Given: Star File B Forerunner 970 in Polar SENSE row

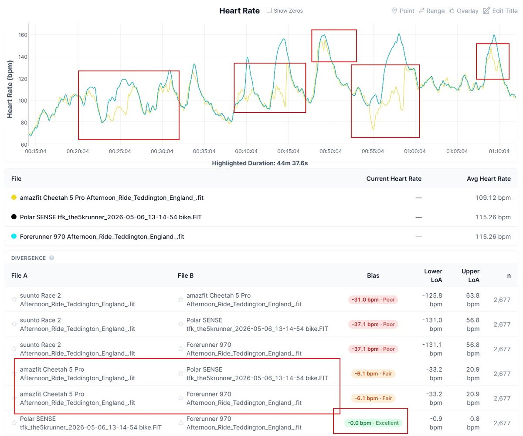Looking at the screenshot, I should coord(181,423).
